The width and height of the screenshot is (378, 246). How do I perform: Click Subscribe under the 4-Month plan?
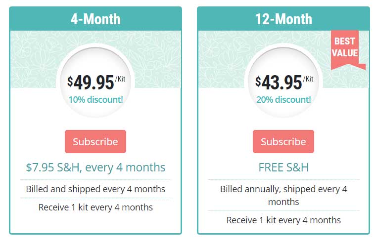95,142
